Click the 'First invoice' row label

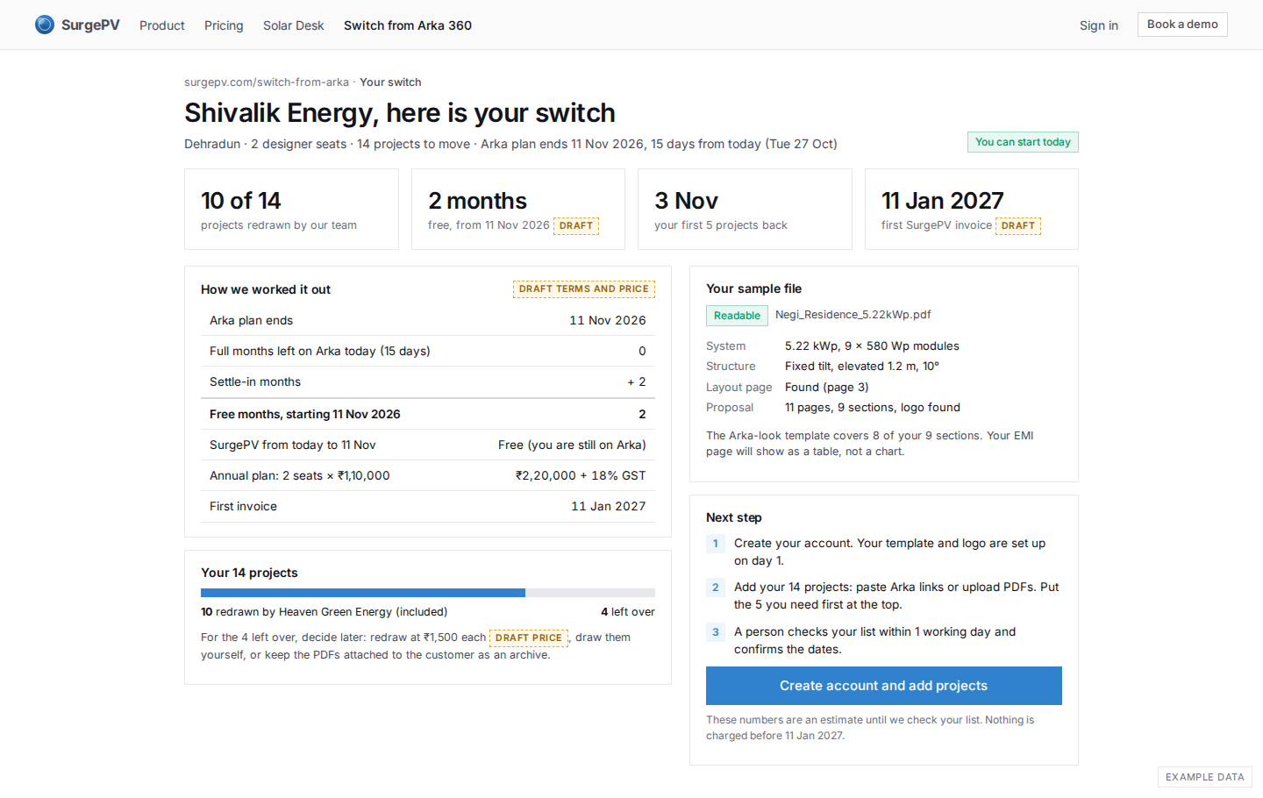(x=243, y=507)
